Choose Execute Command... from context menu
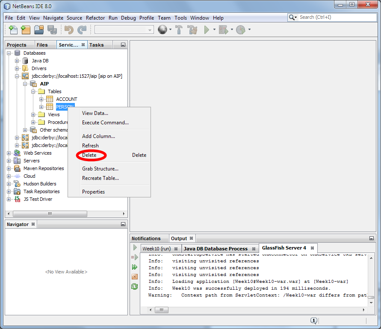Viewport: 381px width, 329px height. click(x=109, y=123)
